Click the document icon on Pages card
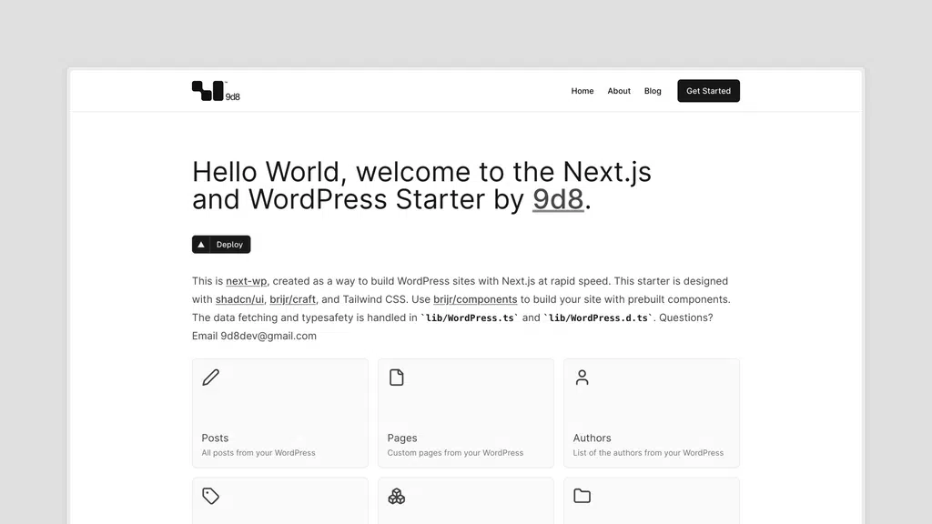Image resolution: width=932 pixels, height=524 pixels. coord(397,378)
